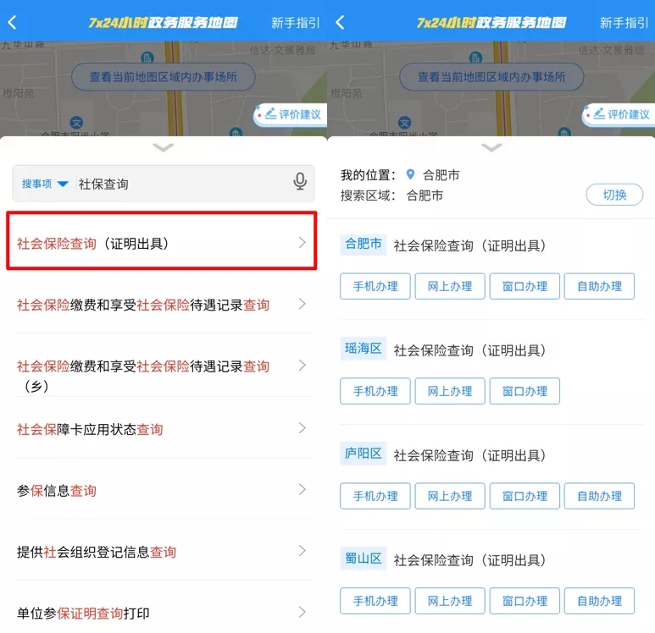Select the 蜀山区 region tag
Screen dimensions: 655x633
tap(363, 559)
